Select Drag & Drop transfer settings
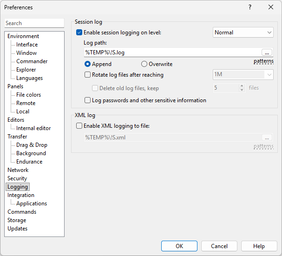The height and width of the screenshot is (256, 282). [32, 145]
